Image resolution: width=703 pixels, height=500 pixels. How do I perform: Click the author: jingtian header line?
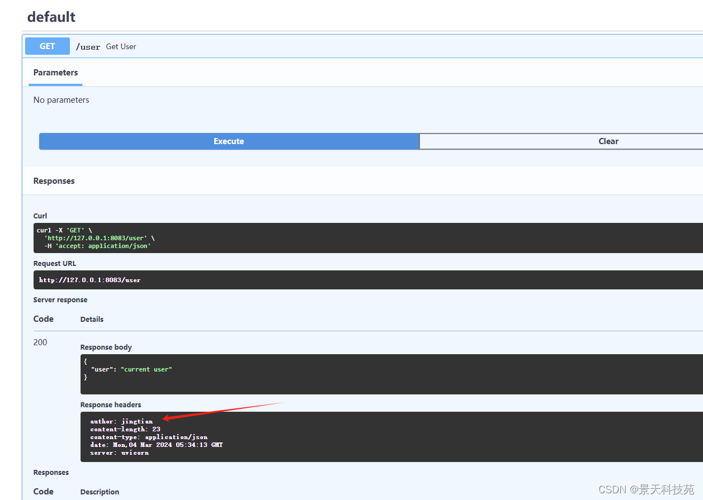[121, 421]
